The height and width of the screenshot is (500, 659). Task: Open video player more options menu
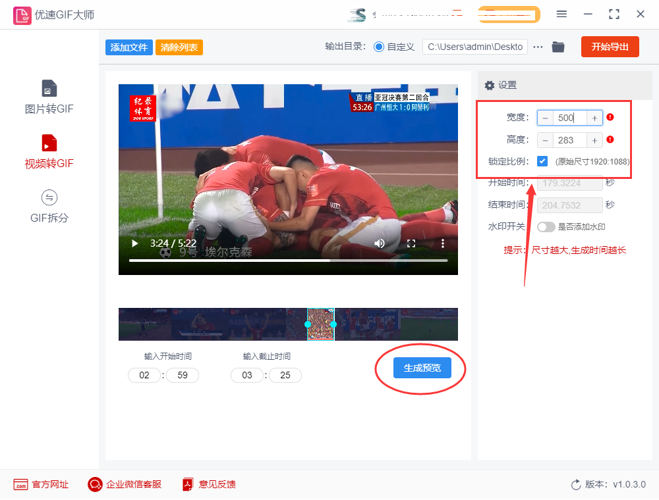443,243
